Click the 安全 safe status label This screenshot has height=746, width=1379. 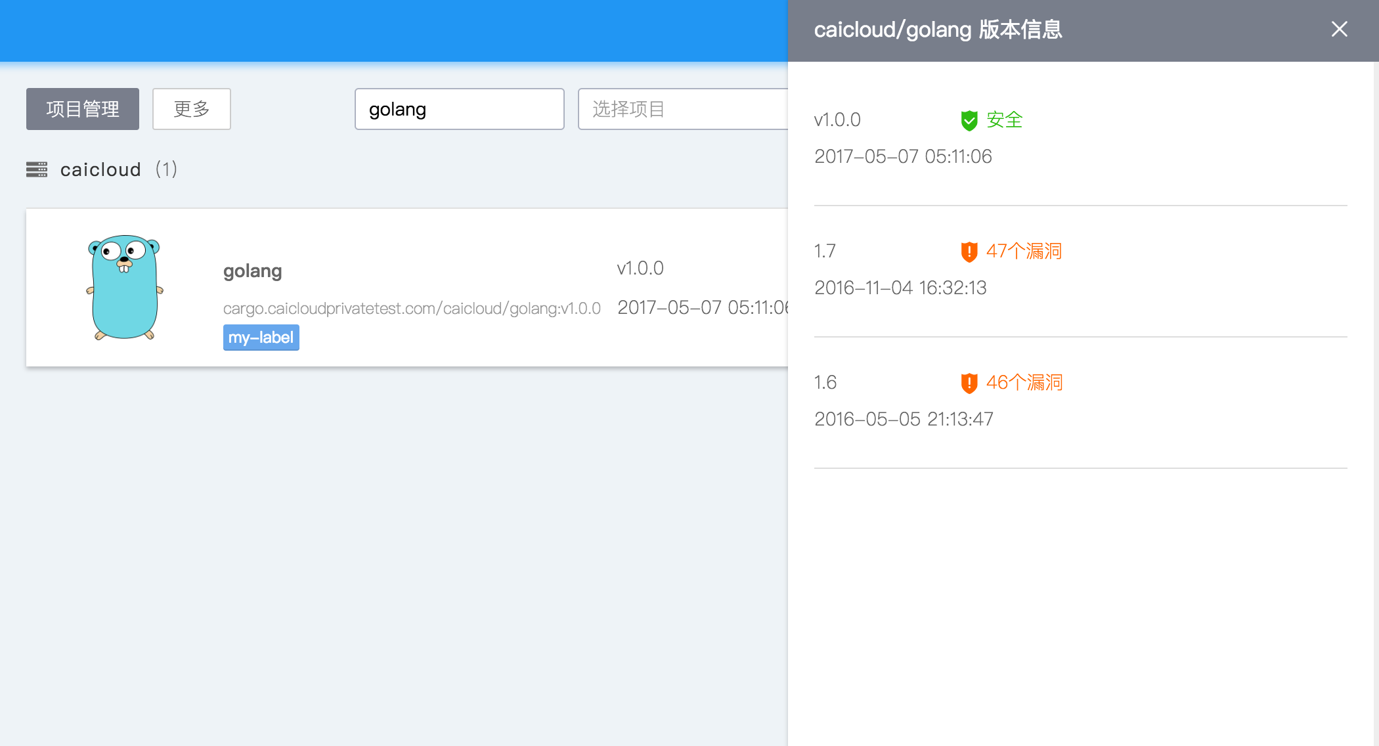point(1004,120)
